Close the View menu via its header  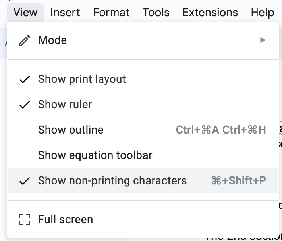point(25,13)
